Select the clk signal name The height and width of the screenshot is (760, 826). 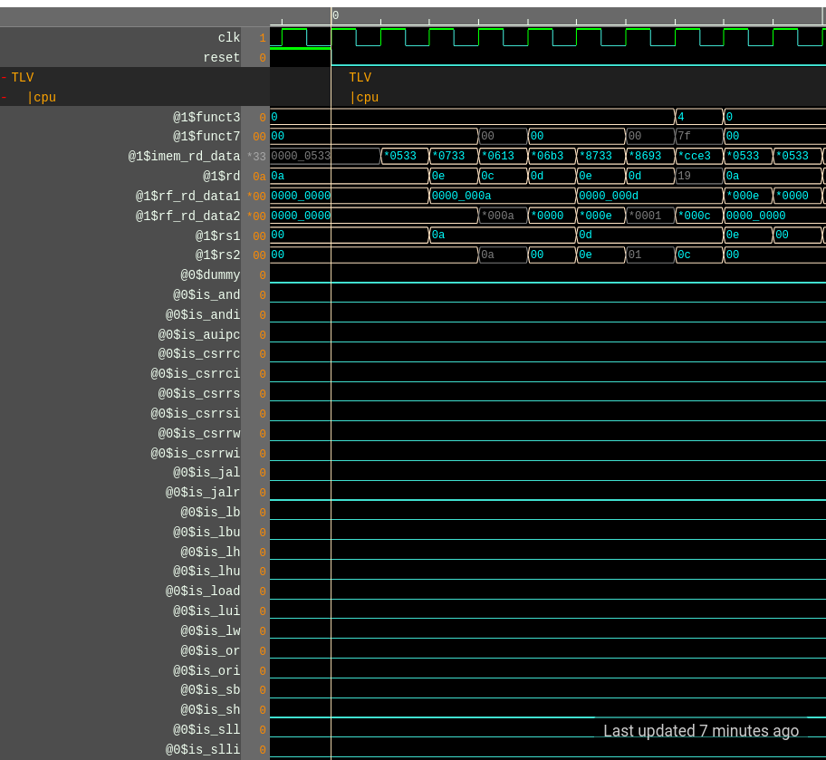point(228,37)
